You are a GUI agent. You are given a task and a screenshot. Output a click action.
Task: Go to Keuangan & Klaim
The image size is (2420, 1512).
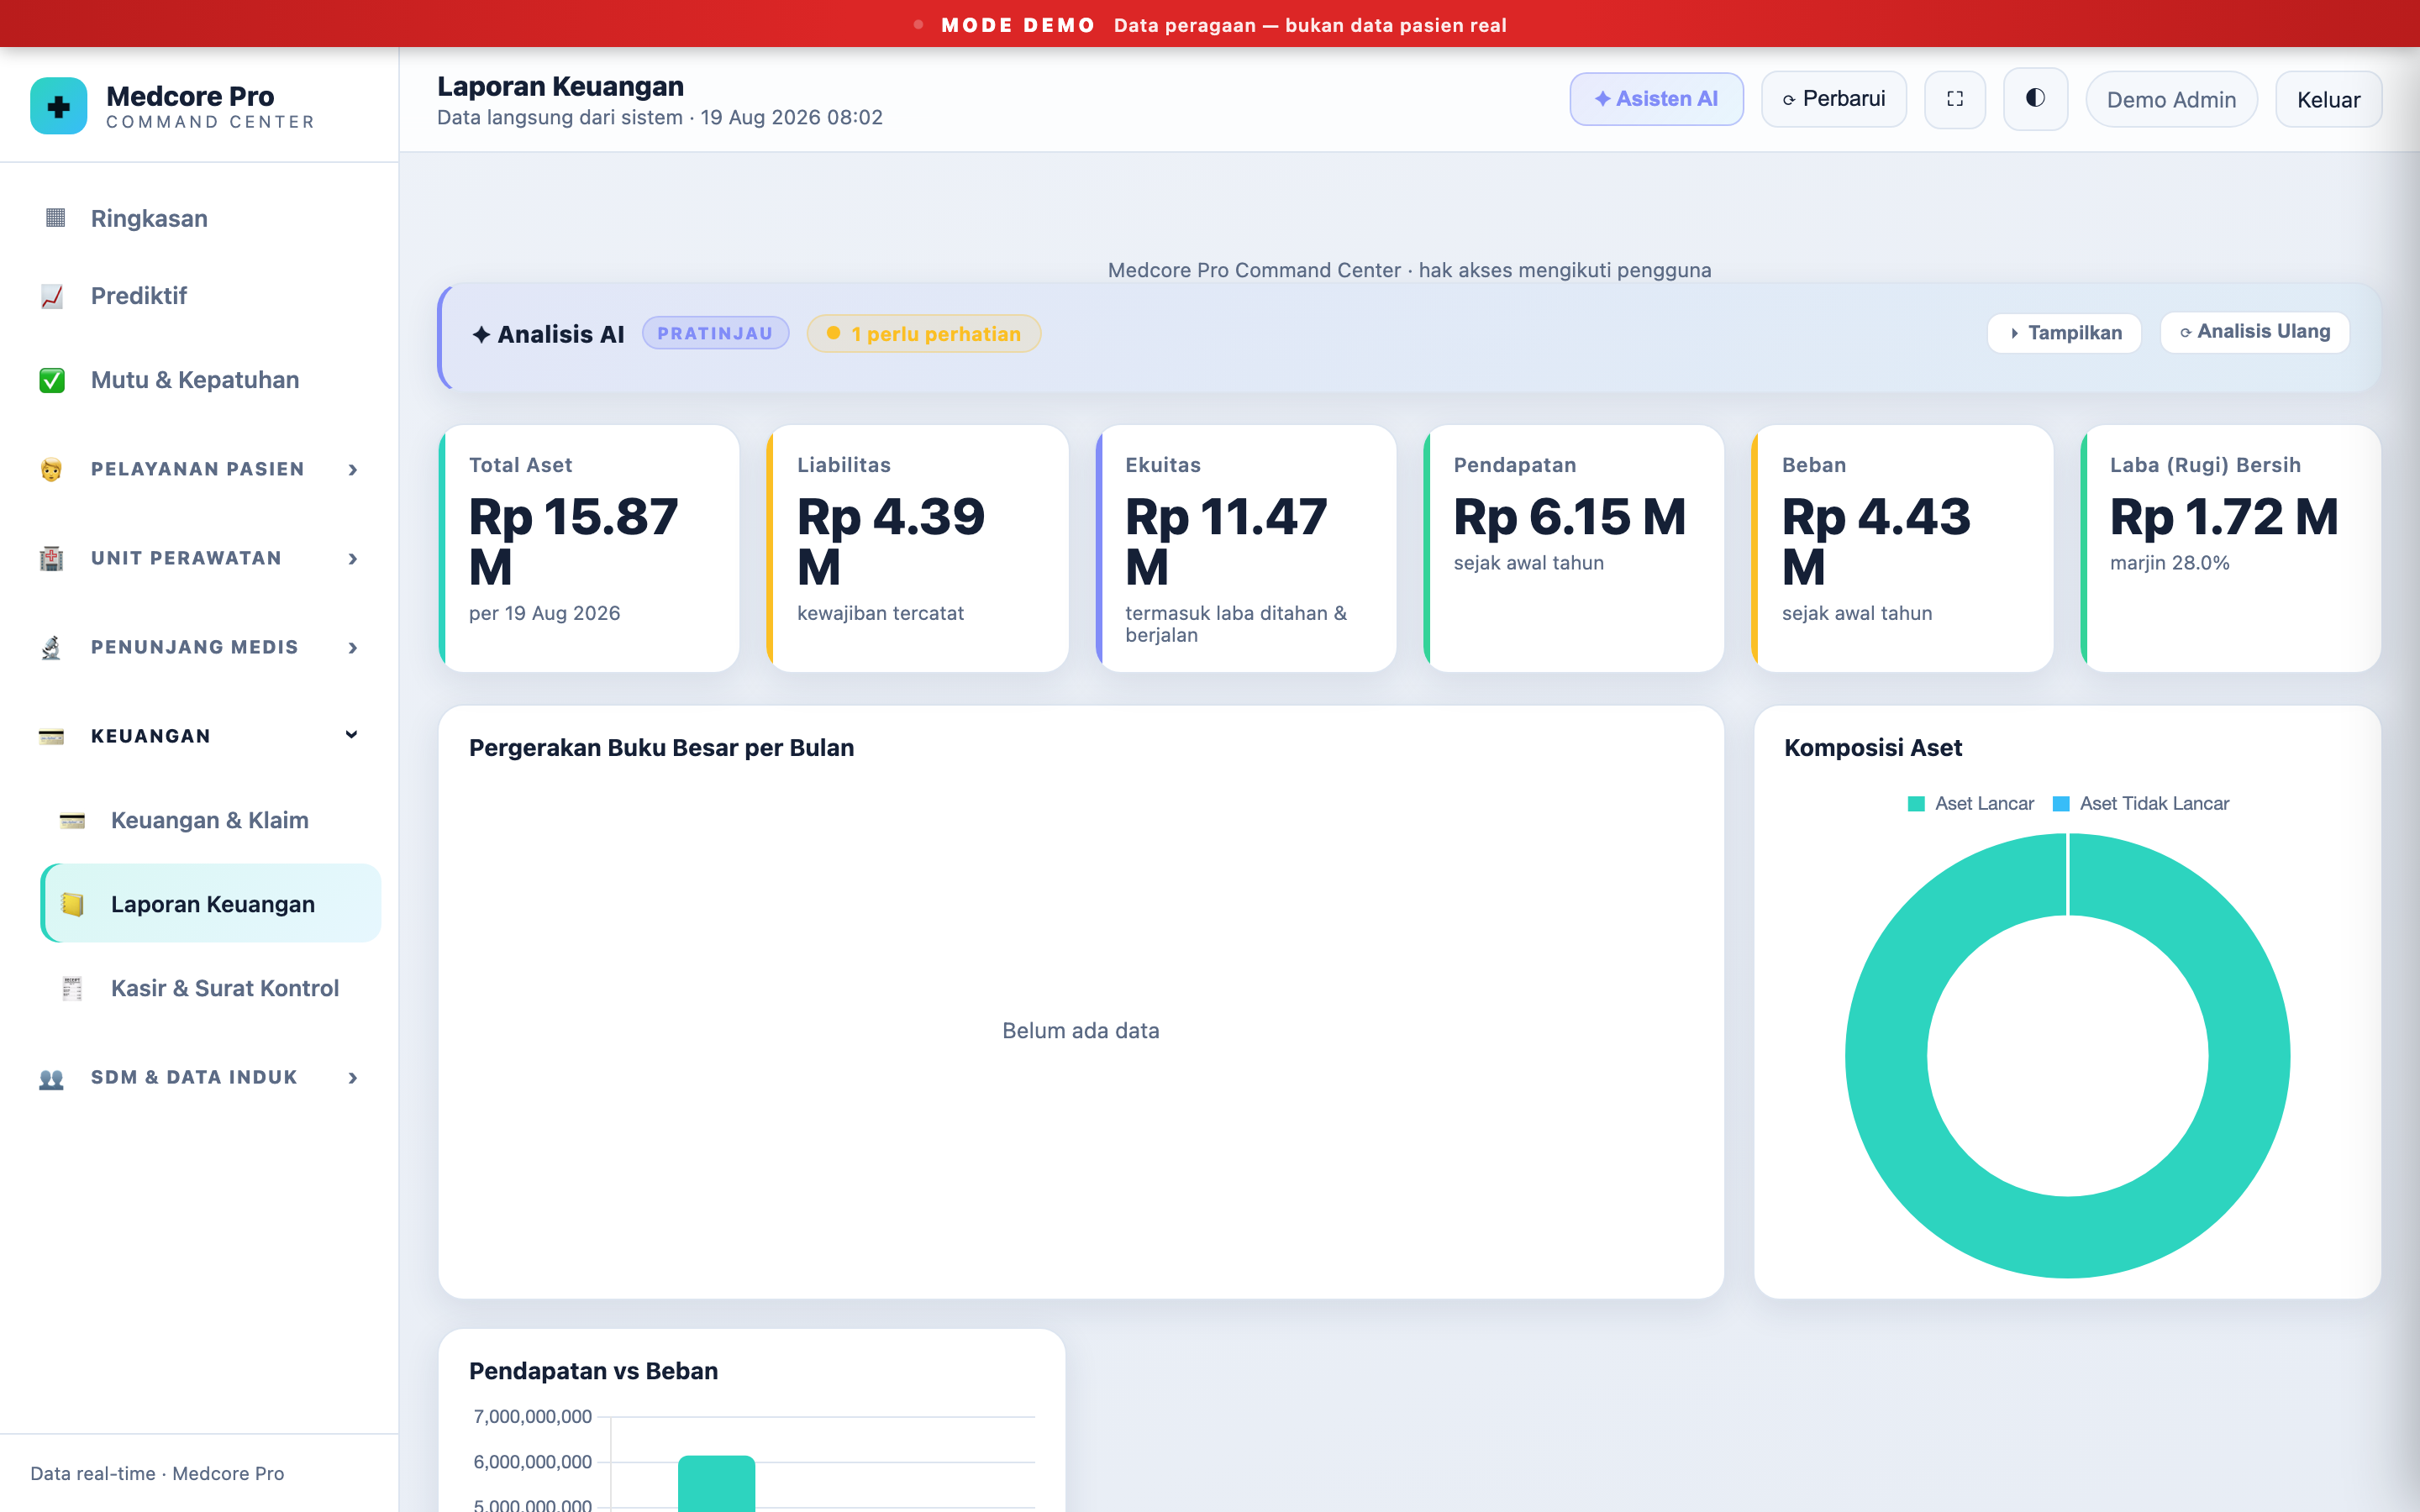(x=210, y=820)
